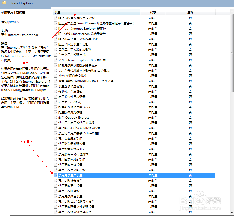Select the policy 禁用缓存自动代理脚本

click(x=73, y=154)
